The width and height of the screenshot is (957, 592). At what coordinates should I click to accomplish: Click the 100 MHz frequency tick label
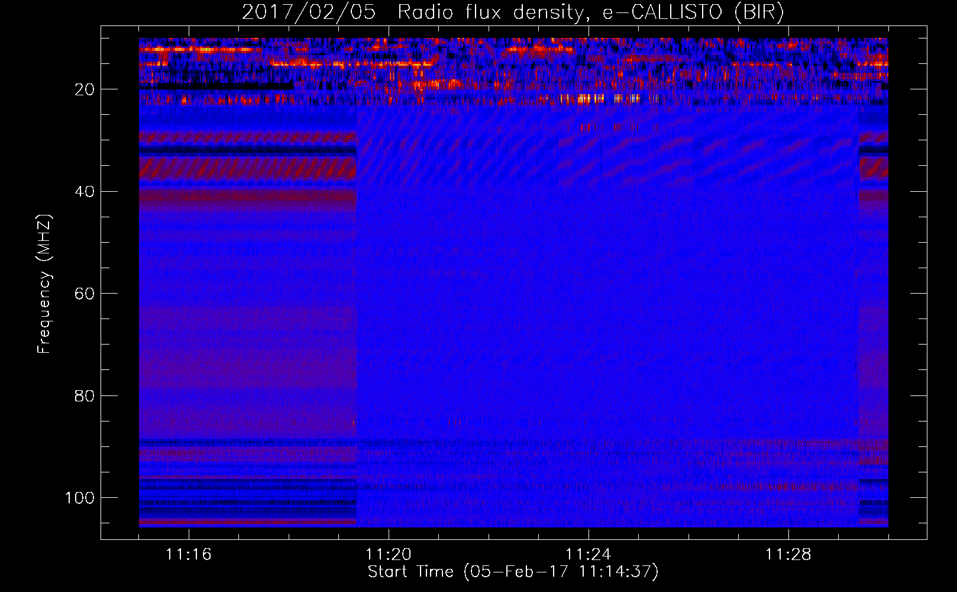(80, 498)
